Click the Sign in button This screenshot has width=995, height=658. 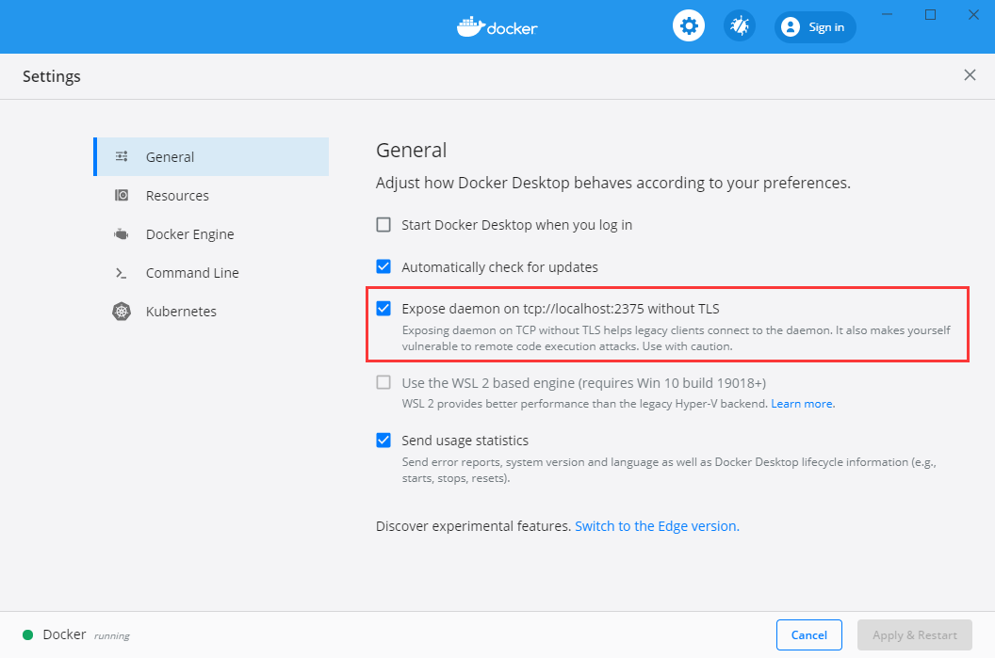[815, 26]
